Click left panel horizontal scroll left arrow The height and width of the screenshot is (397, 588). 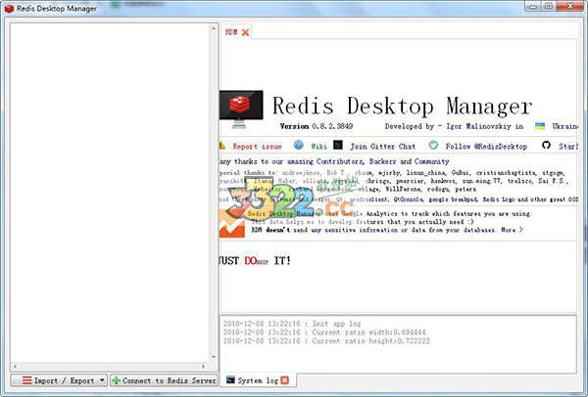[x=15, y=367]
